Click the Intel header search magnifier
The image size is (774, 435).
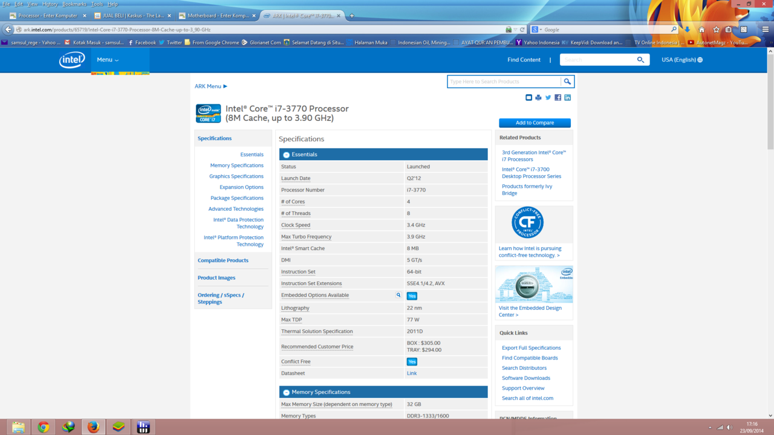click(640, 60)
